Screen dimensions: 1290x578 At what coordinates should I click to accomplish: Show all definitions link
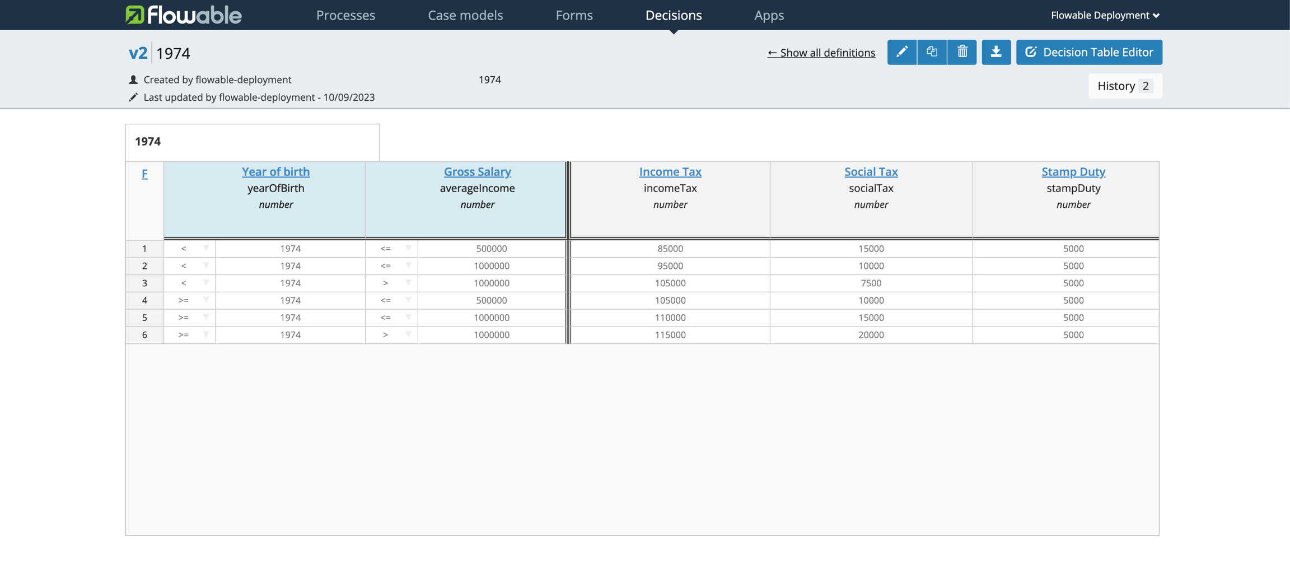[x=821, y=53]
